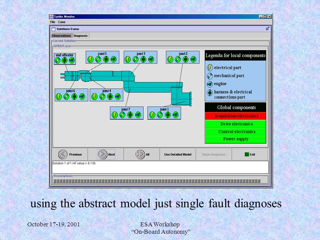
Task: Click the Solutions frame title icon
Action: click(53, 29)
